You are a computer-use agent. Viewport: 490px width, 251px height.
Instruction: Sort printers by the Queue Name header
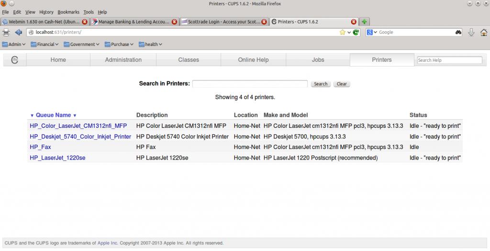[x=53, y=115]
